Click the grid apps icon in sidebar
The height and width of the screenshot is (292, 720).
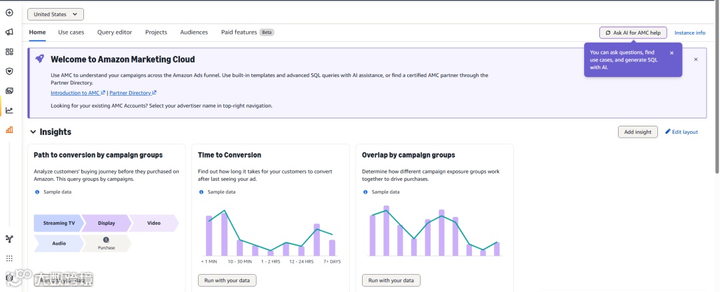pyautogui.click(x=9, y=258)
